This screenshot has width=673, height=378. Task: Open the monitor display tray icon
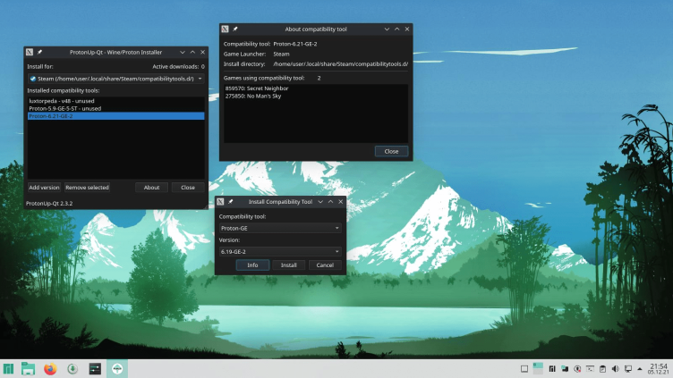[x=628, y=369]
